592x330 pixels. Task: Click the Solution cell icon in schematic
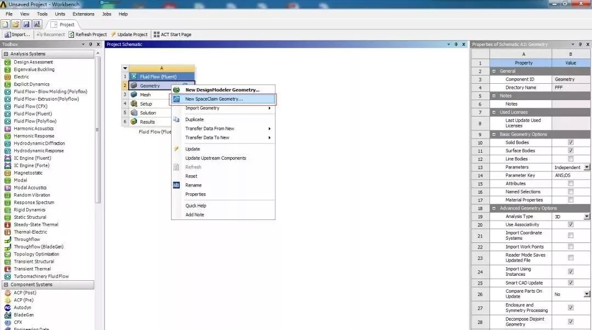coord(134,113)
